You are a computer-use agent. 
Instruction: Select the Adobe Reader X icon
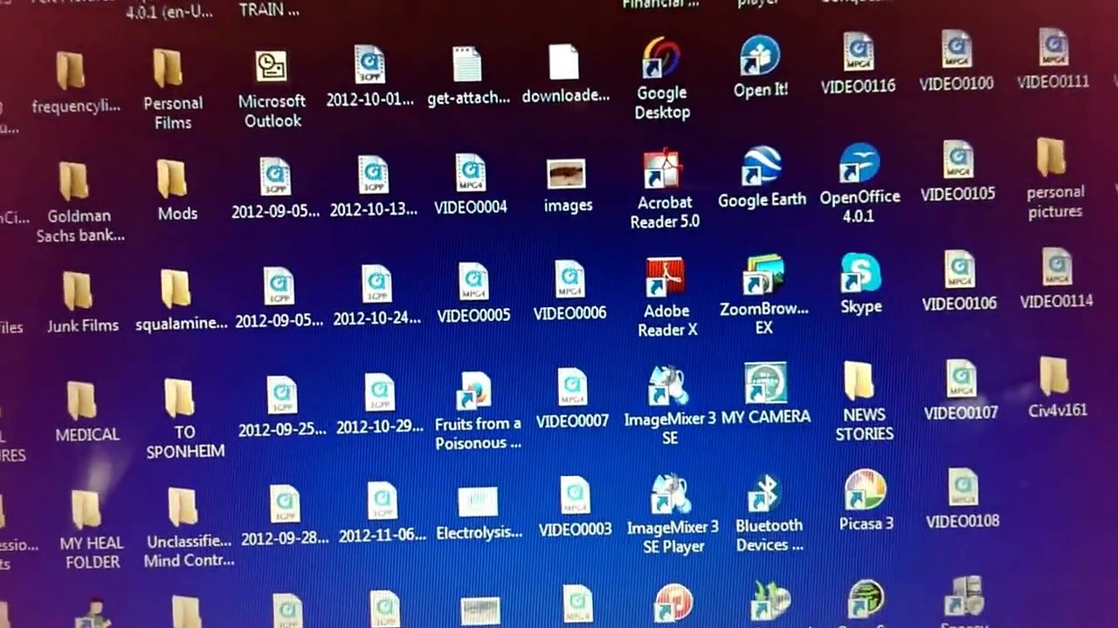tap(666, 277)
